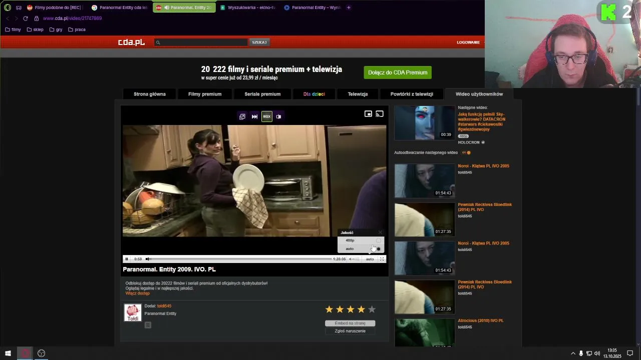Open DATACRON next video thumbnail
Image resolution: width=641 pixels, height=360 pixels.
pyautogui.click(x=425, y=123)
